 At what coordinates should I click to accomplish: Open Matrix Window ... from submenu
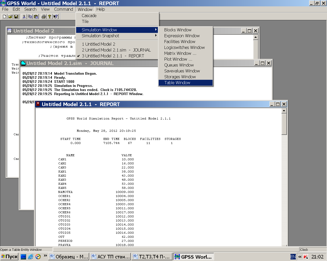pos(185,53)
